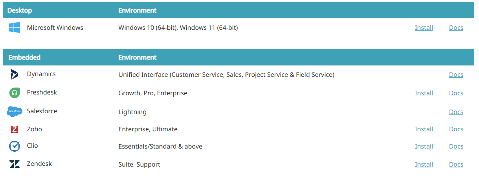Click the Salesforce cloud logo
Screen dimensions: 479x176
tap(15, 112)
